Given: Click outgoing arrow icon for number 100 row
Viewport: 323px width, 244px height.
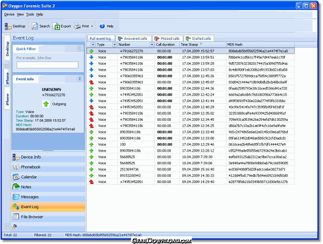Looking at the screenshot, I should click(x=91, y=144).
